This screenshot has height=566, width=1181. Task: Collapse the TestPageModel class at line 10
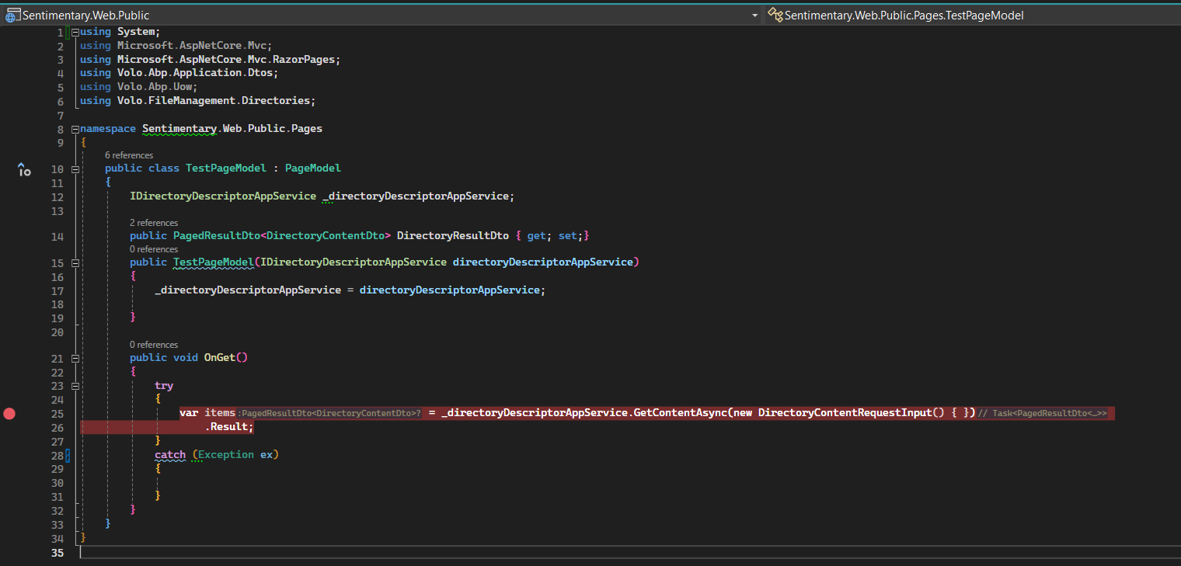[x=75, y=168]
